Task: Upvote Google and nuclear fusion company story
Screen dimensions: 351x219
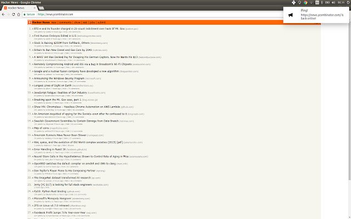Action: click(33, 72)
